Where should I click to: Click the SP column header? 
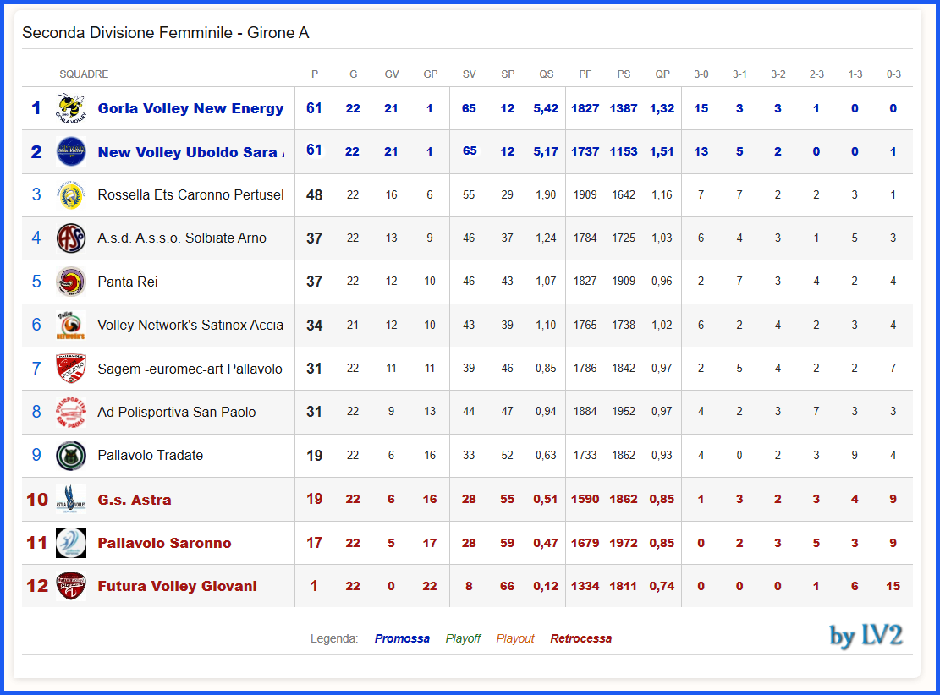(508, 74)
